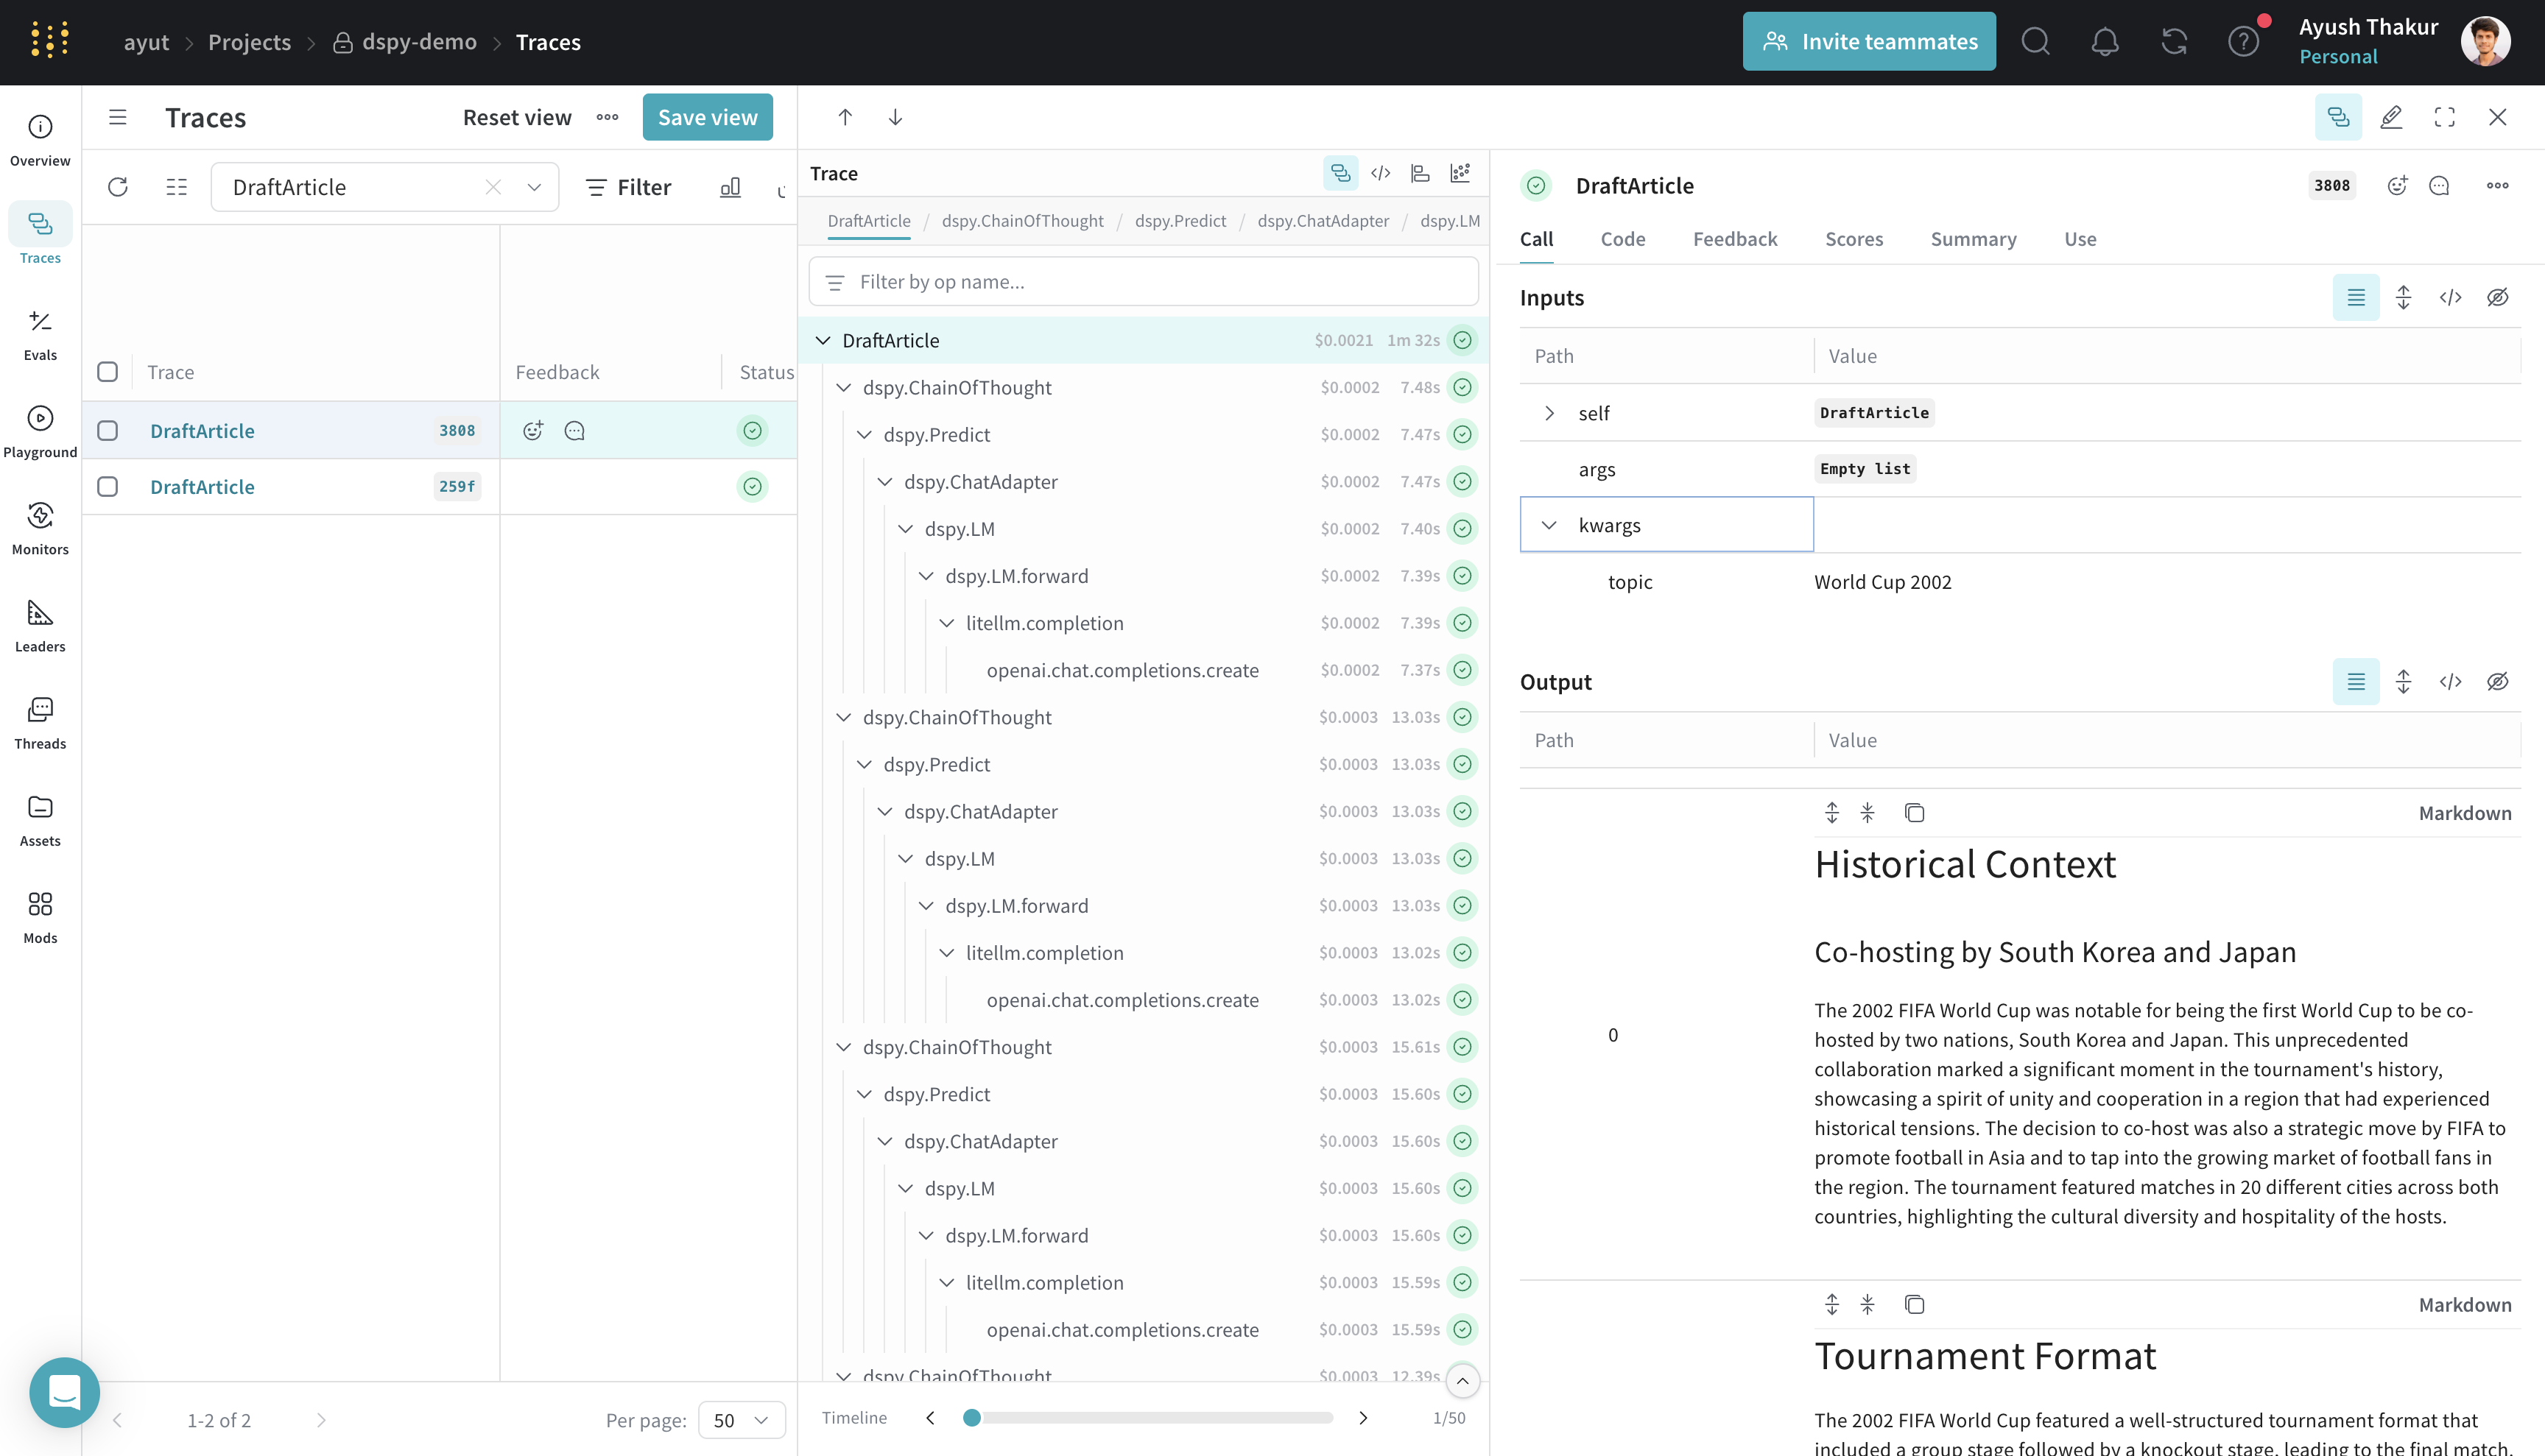Click the refresh traces icon

coord(118,187)
